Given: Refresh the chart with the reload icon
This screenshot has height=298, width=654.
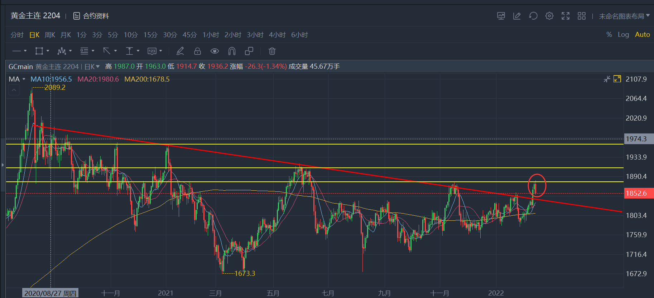Looking at the screenshot, I should tap(533, 16).
